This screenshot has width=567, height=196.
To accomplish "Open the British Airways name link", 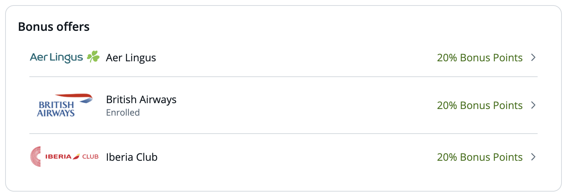I will pos(141,99).
